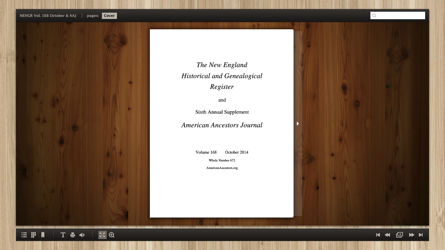Jump to last page button
Image resolution: width=445 pixels, height=250 pixels.
421,235
